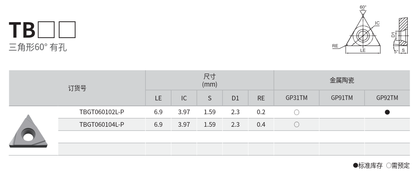
Task: Select order number TBGT060104L-P
Action: point(101,125)
